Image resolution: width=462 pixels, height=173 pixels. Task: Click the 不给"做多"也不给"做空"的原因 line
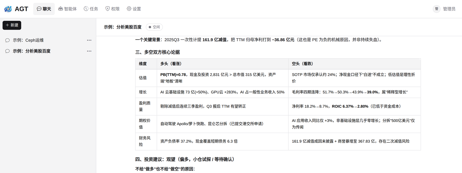point(165,169)
